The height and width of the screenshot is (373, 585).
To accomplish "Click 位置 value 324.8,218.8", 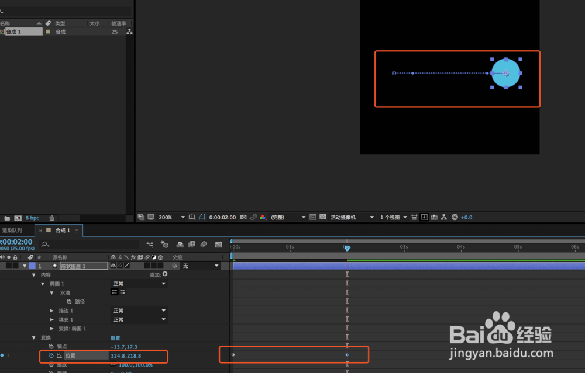I will pyautogui.click(x=126, y=355).
